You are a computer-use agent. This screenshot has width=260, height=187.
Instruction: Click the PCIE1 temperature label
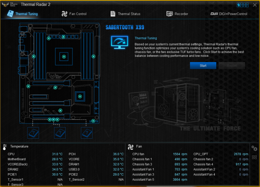tap(12, 174)
